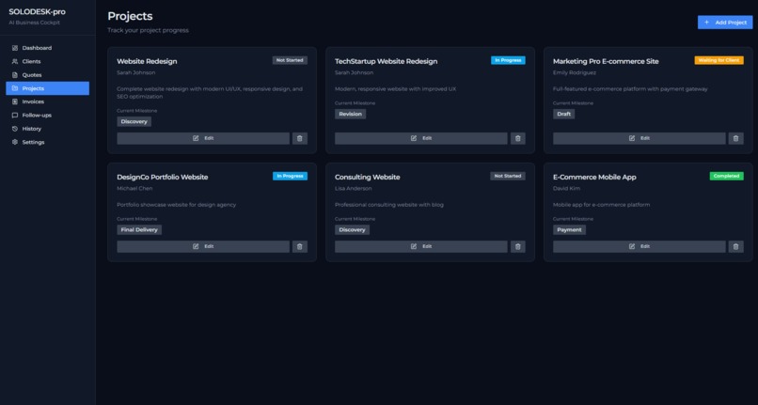The image size is (758, 405).
Task: Click the plus icon in Add Project
Action: coord(707,23)
